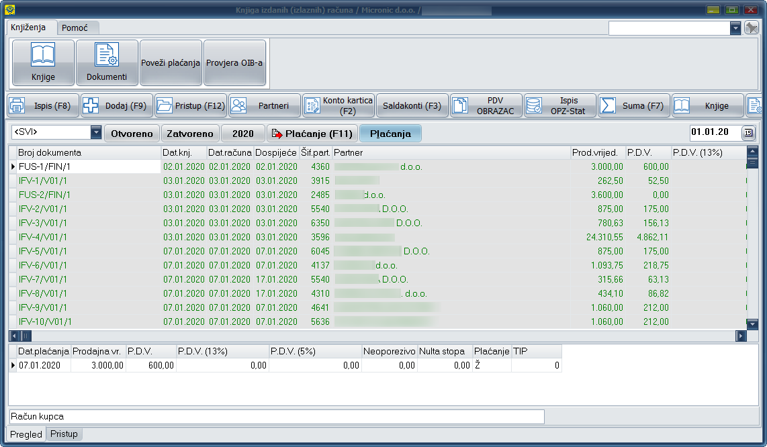Viewport: 767px width, 447px height.
Task: Switch to the bottom Pristup tab
Action: click(64, 434)
